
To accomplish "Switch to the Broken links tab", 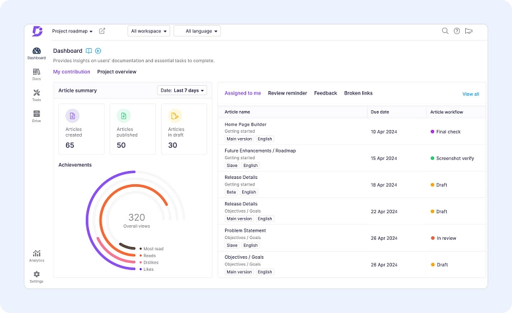I will 358,93.
